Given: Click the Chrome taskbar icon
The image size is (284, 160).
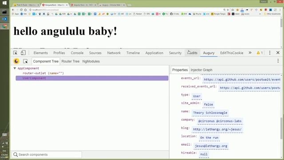Looking at the screenshot, I should click(4, 26).
